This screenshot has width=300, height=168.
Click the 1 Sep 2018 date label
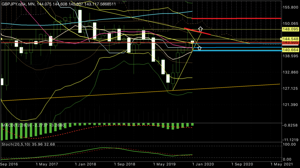125,164
